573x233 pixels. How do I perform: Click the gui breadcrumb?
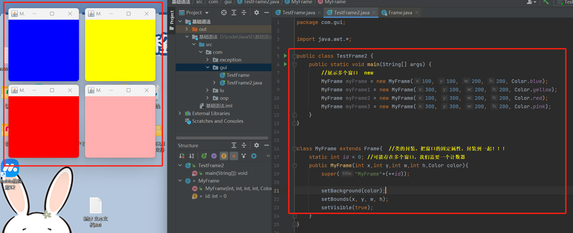tap(228, 2)
